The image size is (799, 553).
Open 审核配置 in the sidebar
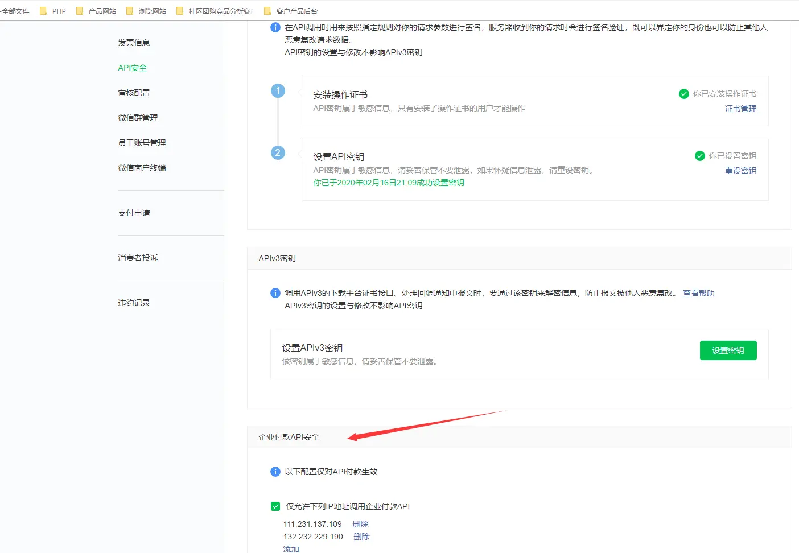(x=134, y=93)
